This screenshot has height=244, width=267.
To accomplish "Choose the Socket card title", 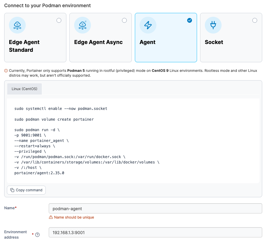I will [214, 42].
